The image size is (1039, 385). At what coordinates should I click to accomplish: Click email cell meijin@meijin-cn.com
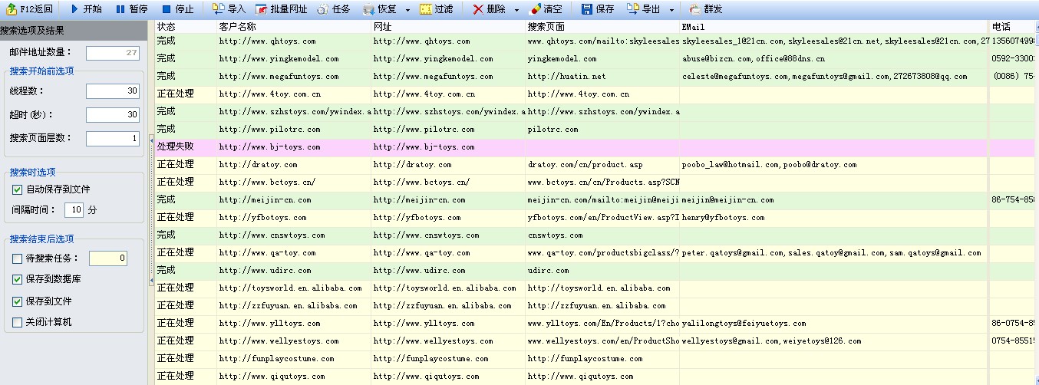coord(834,200)
